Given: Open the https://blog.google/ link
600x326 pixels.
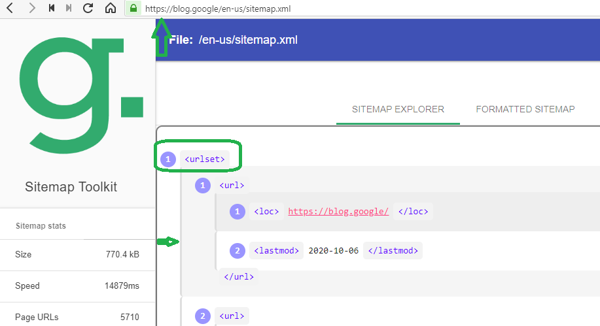Looking at the screenshot, I should (338, 212).
